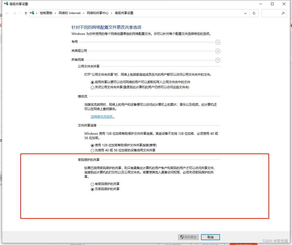
Task: Focus the Control Panel search box
Action: pos(274,13)
